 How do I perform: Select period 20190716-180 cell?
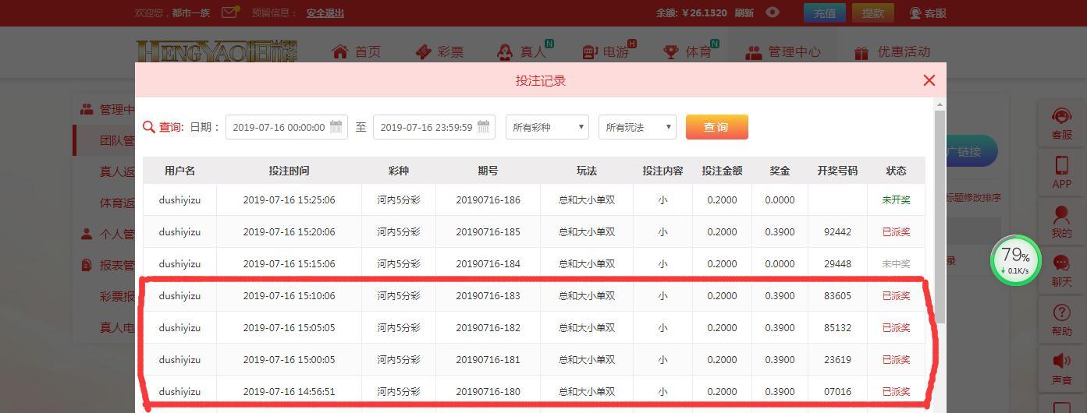click(488, 391)
